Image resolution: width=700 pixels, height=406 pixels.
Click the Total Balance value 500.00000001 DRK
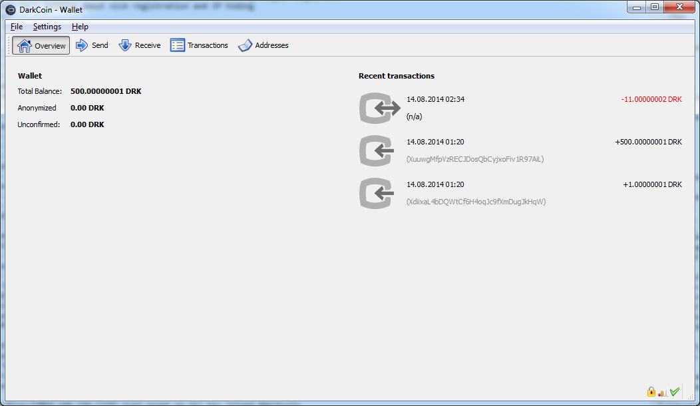106,91
